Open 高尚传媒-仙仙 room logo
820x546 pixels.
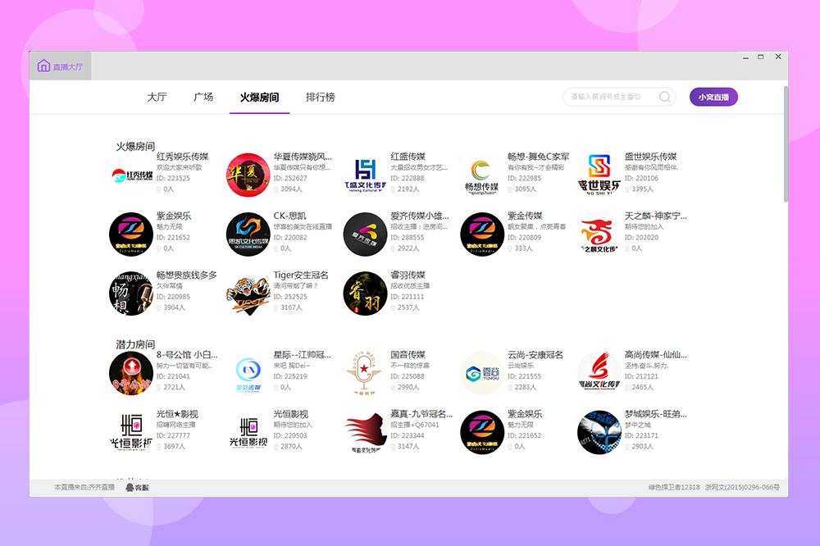(599, 373)
